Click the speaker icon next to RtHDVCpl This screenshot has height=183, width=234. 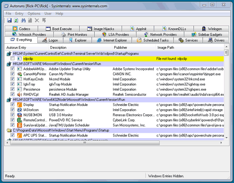pyautogui.click(x=19, y=94)
